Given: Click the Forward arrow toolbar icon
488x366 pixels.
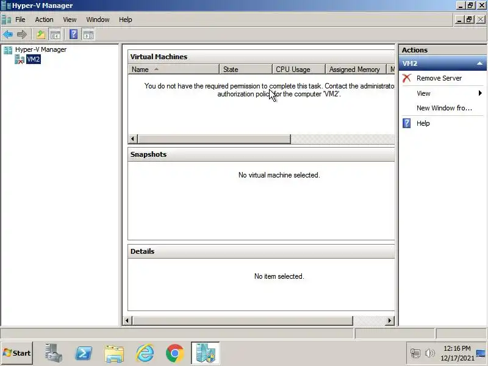Looking at the screenshot, I should click(x=22, y=34).
